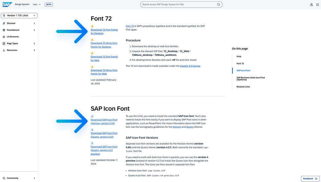The image size is (321, 182).
Task: Jump to Intro section
Action: [x=239, y=56]
